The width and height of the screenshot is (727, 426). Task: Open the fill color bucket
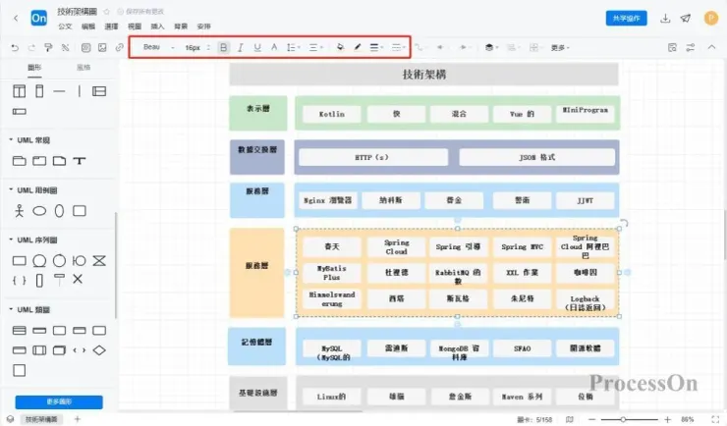tap(340, 47)
